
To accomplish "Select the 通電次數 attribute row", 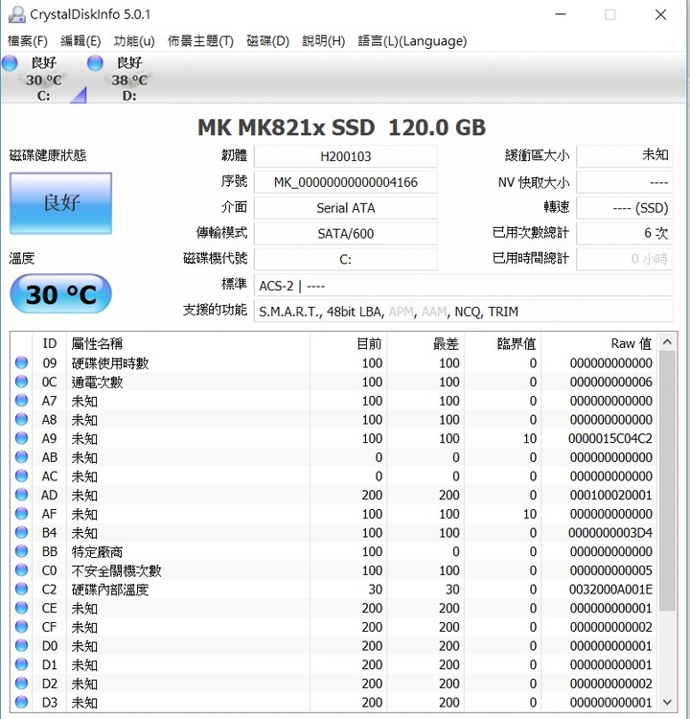I will pyautogui.click(x=334, y=382).
